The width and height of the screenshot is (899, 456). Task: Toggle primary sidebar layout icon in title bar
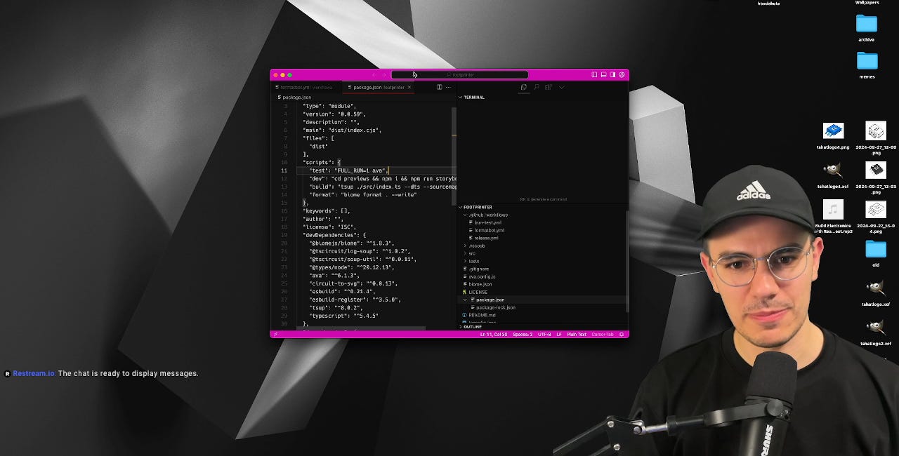tap(594, 74)
